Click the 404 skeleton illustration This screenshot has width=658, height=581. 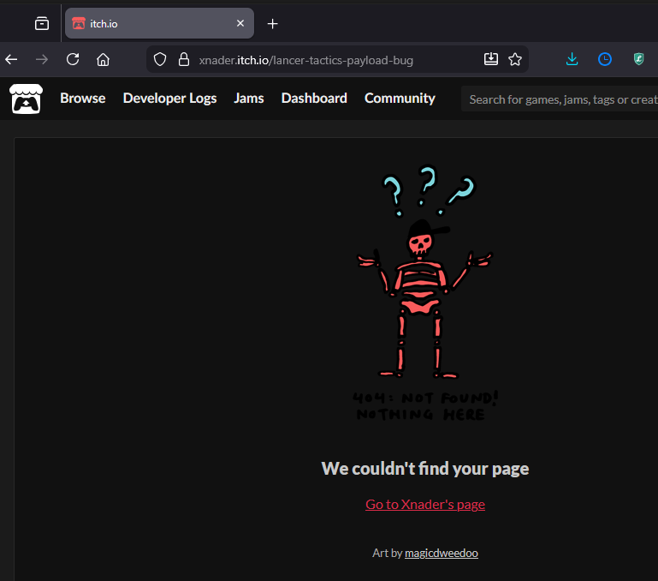(x=425, y=292)
